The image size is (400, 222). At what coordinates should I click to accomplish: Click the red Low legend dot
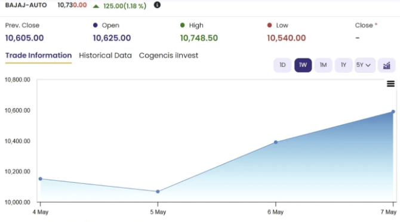[269, 25]
